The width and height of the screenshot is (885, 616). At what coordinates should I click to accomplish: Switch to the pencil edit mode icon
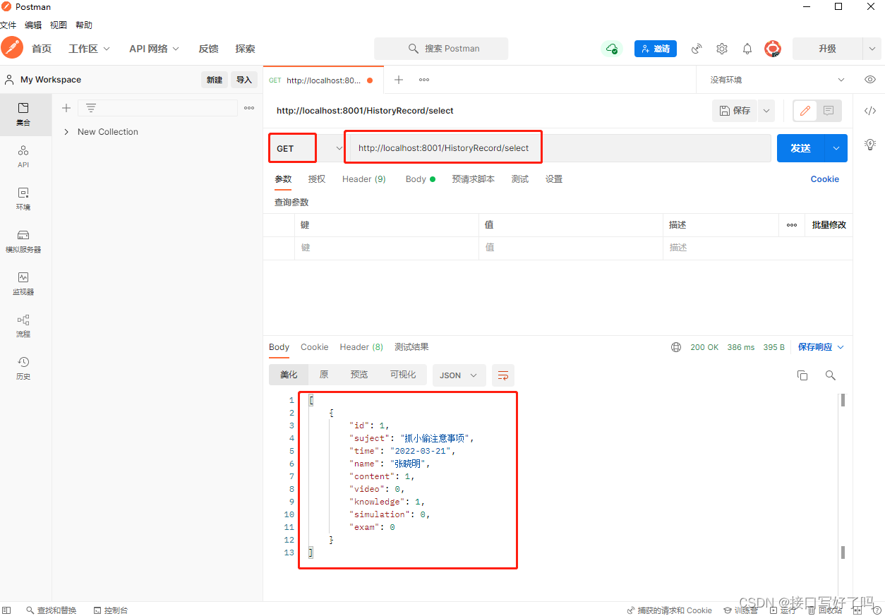(x=805, y=111)
